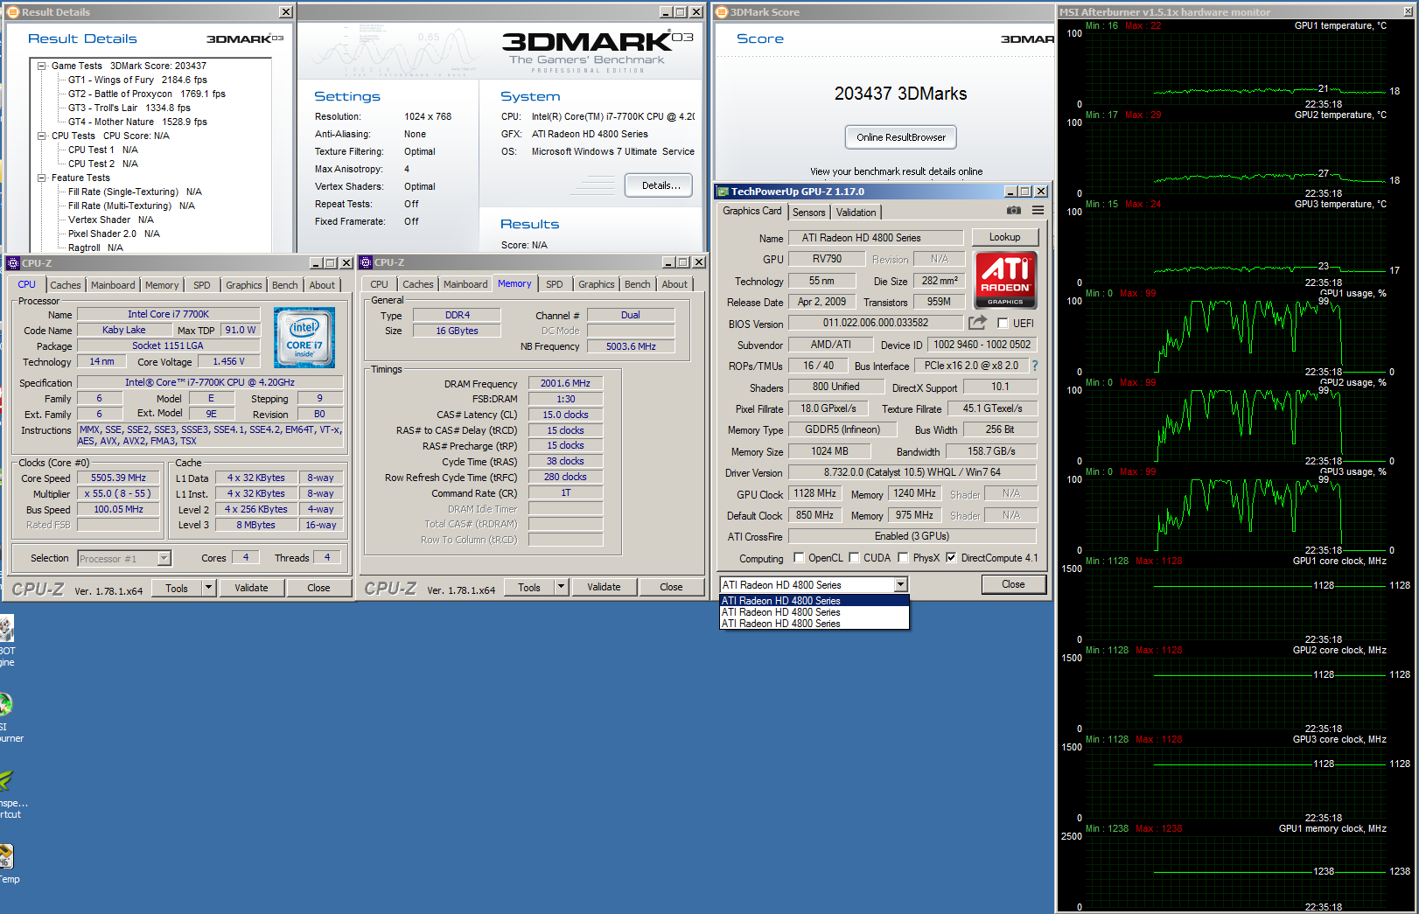1419x914 pixels.
Task: Collapse the Feature Tests tree node
Action: coord(41,178)
